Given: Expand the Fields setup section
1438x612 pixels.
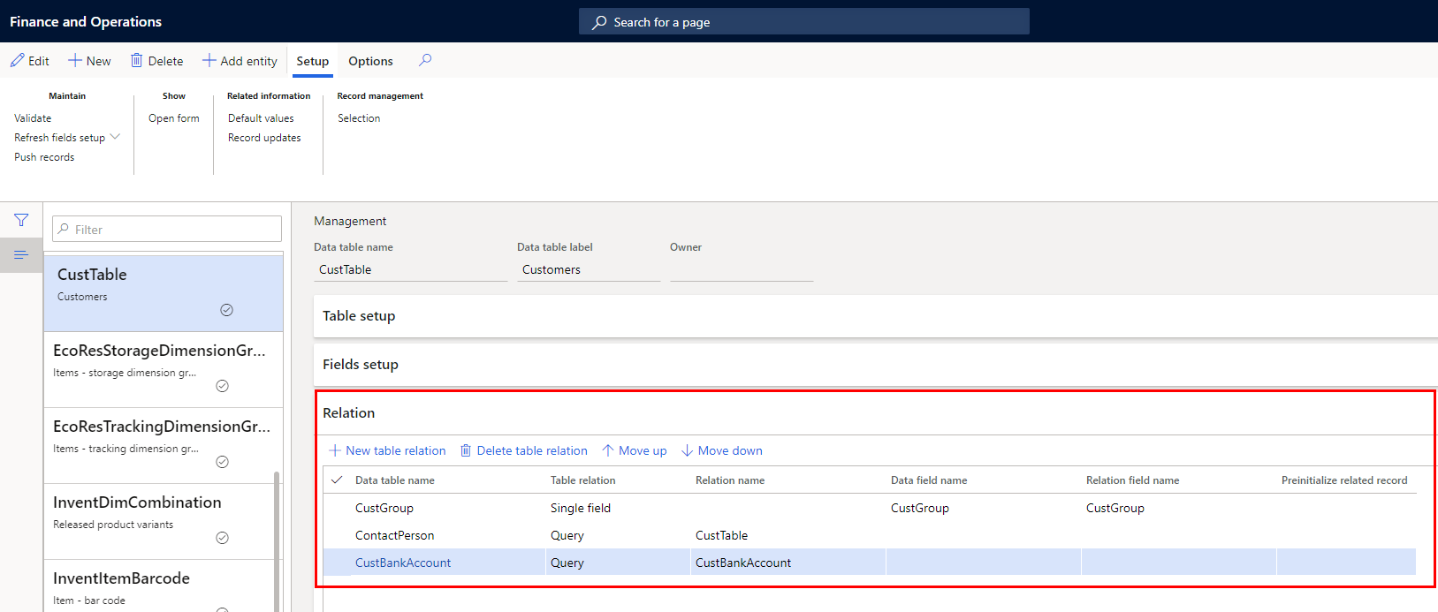Looking at the screenshot, I should pyautogui.click(x=361, y=365).
